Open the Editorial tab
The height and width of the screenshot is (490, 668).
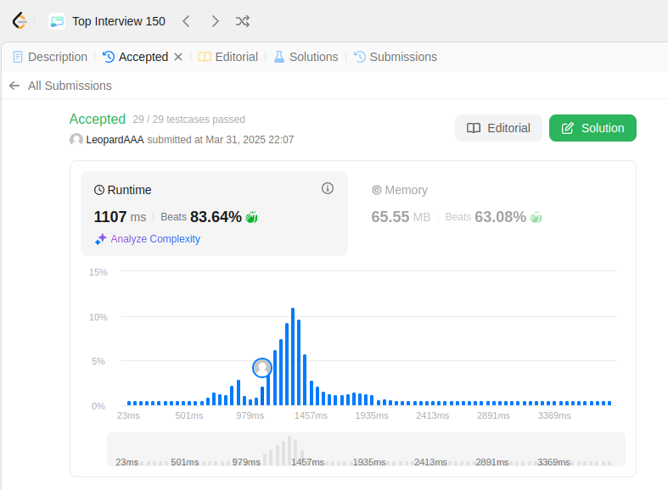click(x=228, y=57)
